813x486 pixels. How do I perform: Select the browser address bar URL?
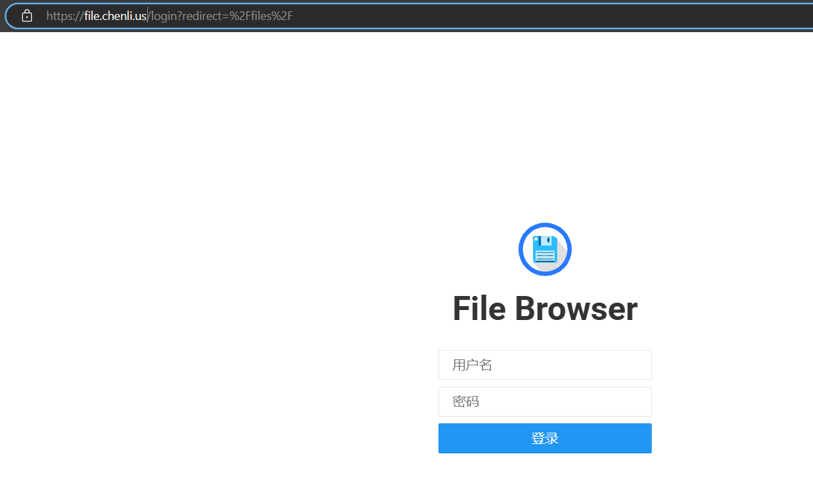169,16
